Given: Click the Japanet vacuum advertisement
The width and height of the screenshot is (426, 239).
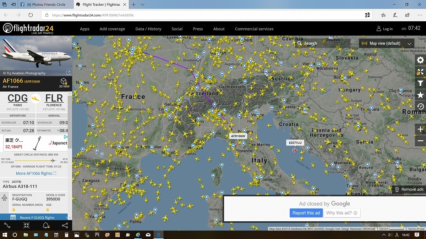Looking at the screenshot, I should (35, 143).
